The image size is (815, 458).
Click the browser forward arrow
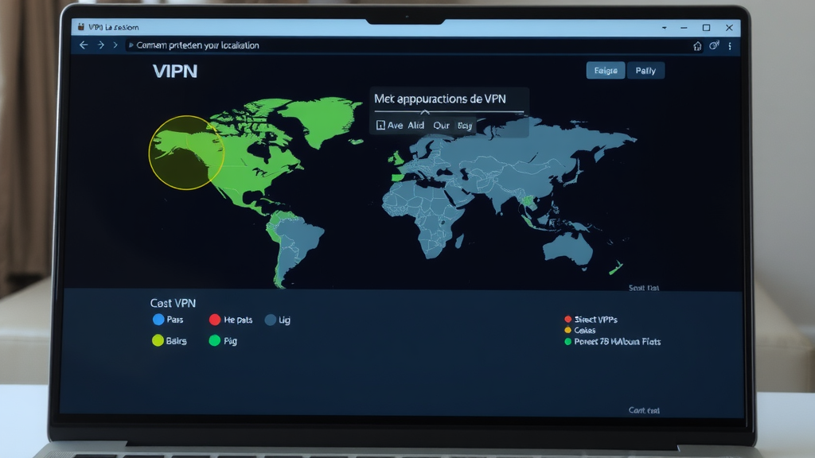pyautogui.click(x=100, y=45)
